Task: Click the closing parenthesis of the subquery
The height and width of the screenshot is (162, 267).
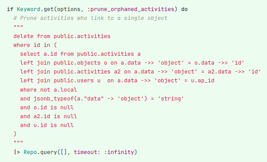Action: click(x=15, y=134)
